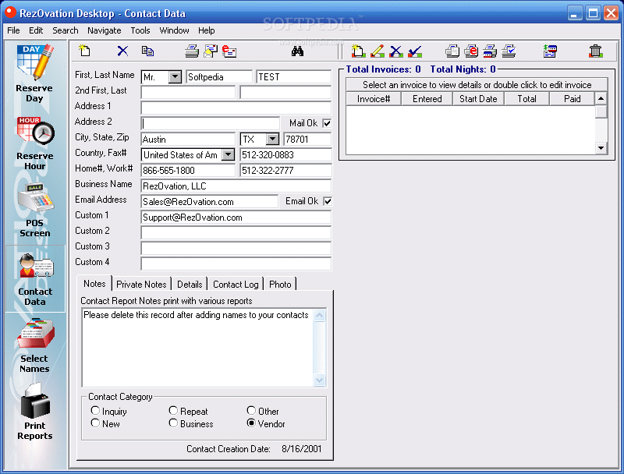Open the Tools menu
Image resolution: width=624 pixels, height=474 pixels.
[140, 30]
